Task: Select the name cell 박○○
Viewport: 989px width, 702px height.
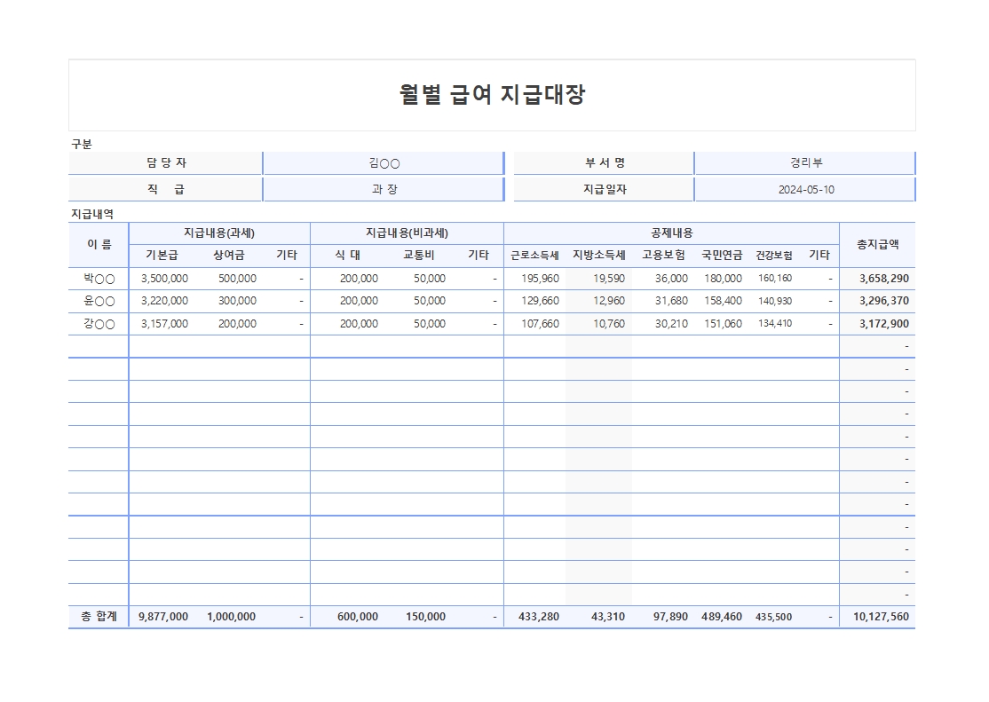Action: click(99, 279)
